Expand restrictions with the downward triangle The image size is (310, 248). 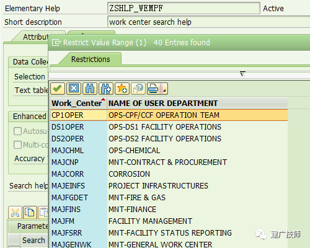[x=242, y=74]
